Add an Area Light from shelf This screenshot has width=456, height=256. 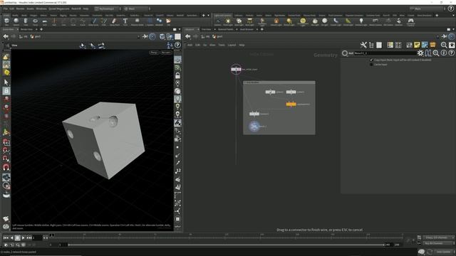[x=249, y=21]
